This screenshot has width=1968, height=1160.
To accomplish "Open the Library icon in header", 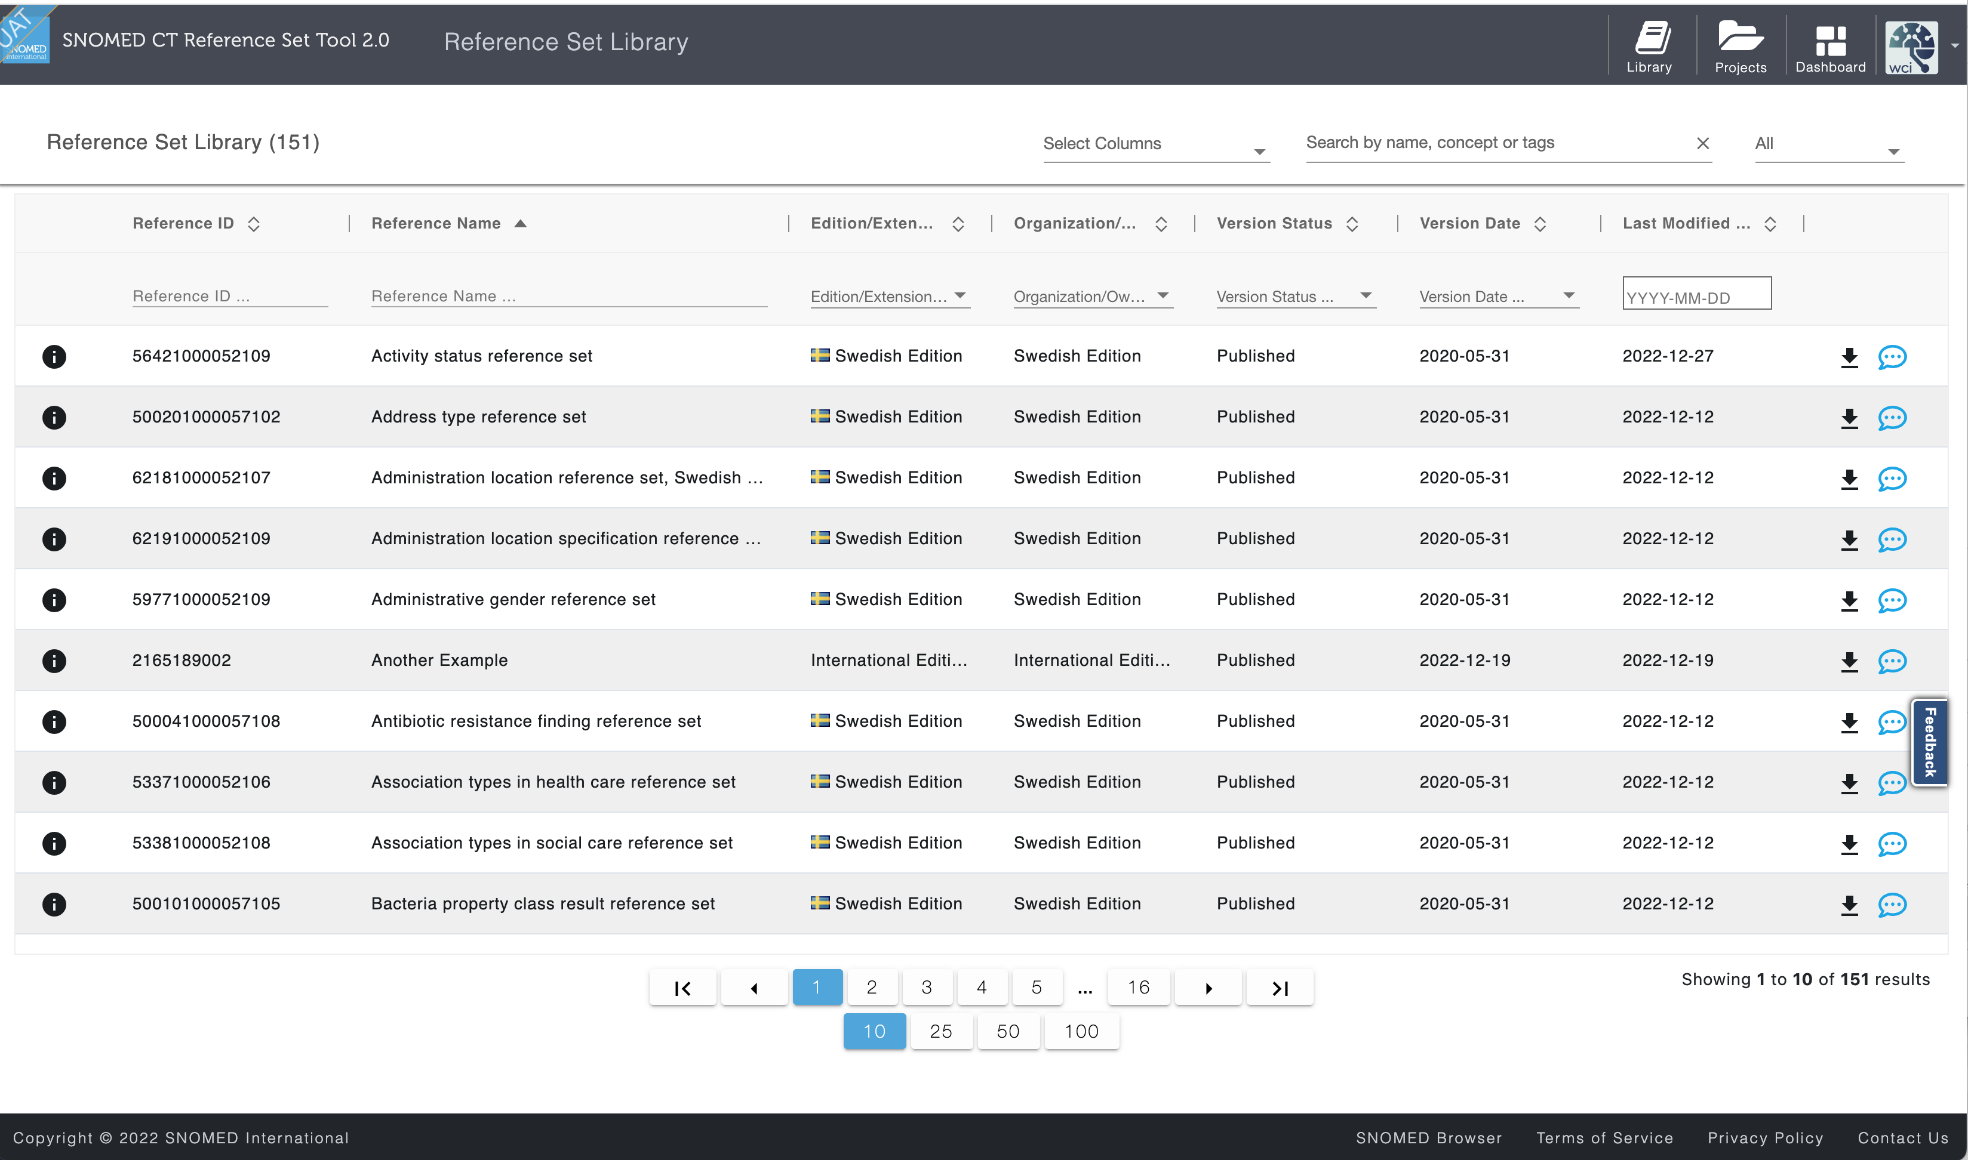I will coord(1650,46).
